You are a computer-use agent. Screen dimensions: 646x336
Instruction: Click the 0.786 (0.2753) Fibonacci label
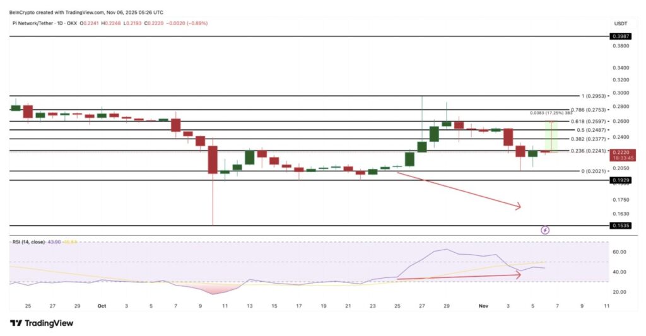point(586,110)
